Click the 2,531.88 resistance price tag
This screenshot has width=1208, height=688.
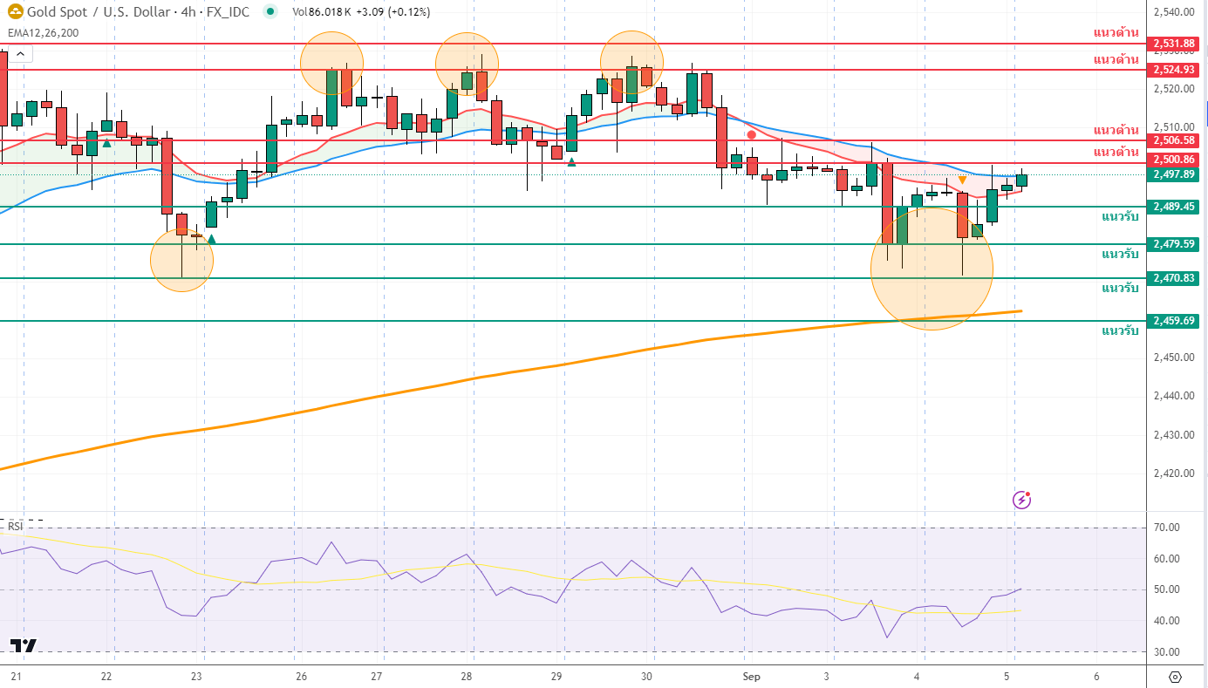point(1173,44)
